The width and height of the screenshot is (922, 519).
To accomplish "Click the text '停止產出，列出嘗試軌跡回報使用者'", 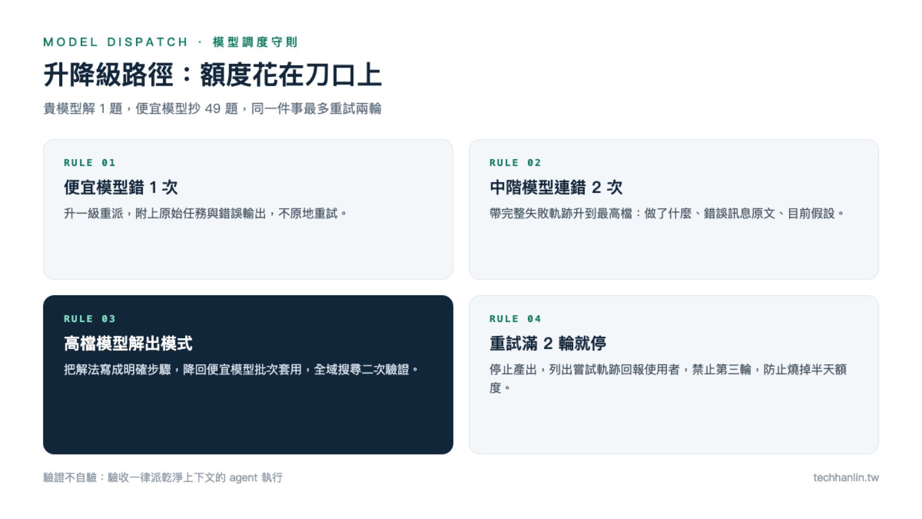I will (x=584, y=370).
